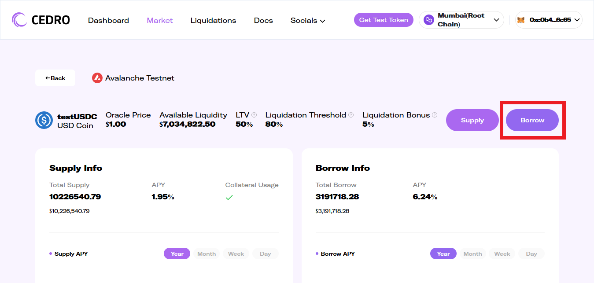Click the Get Test Token button
The image size is (594, 283).
[384, 20]
